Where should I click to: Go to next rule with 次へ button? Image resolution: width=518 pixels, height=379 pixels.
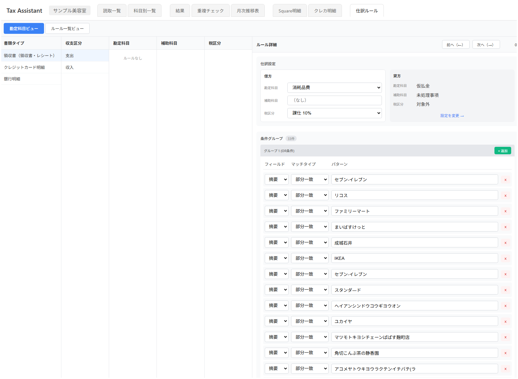[x=486, y=45]
